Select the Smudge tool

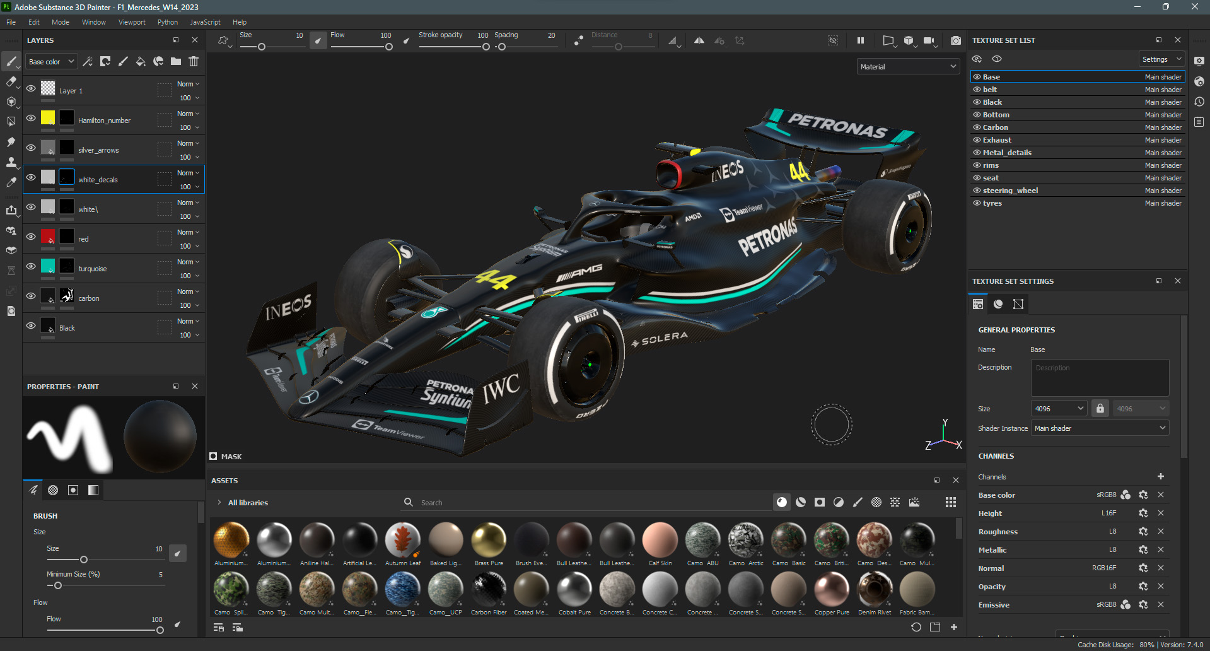coord(11,142)
